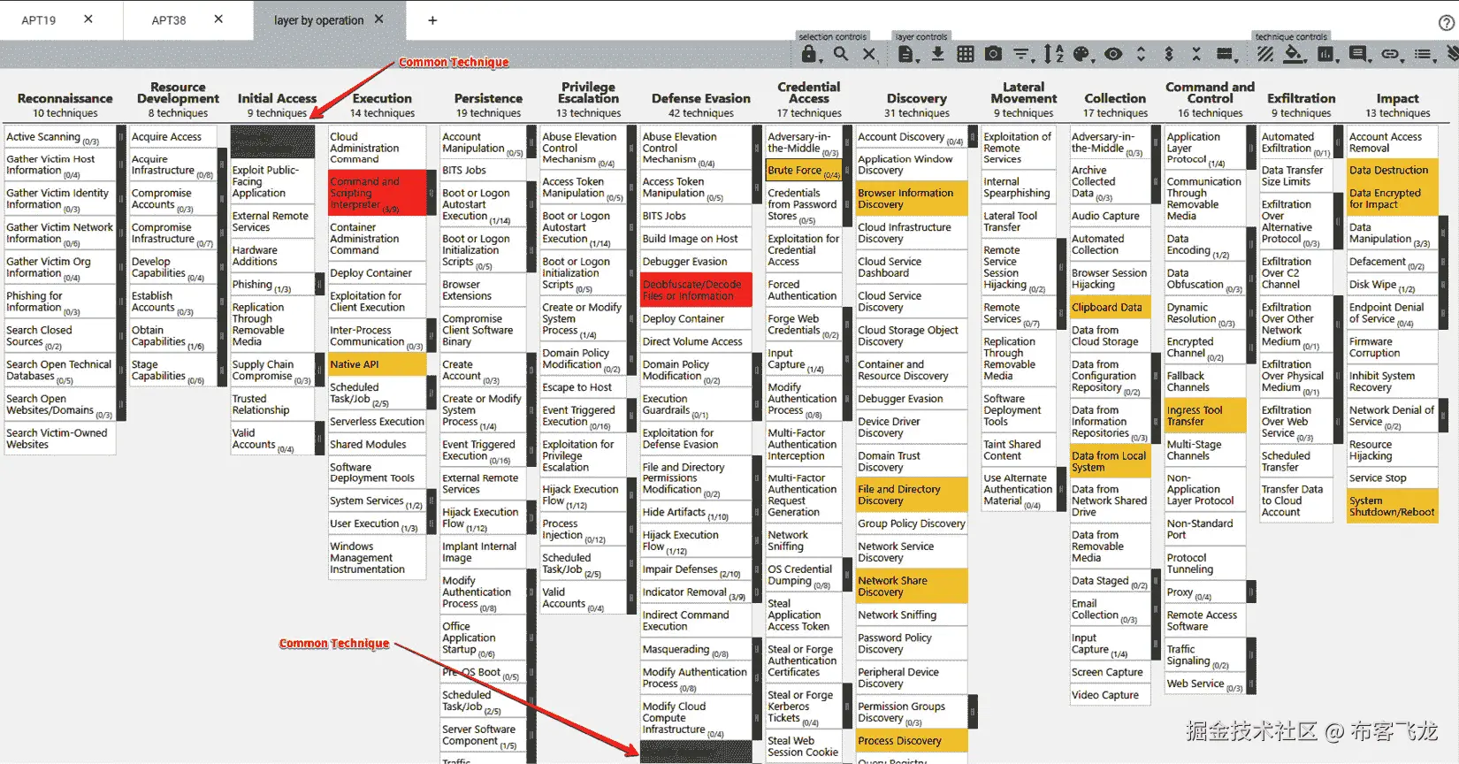Select the File and Directory Discovery technique

pyautogui.click(x=912, y=495)
